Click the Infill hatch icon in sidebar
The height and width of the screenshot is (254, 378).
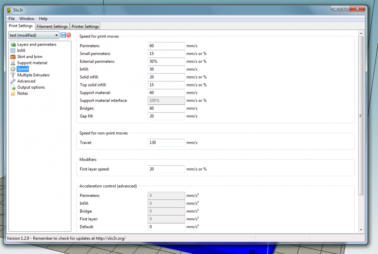(13, 50)
